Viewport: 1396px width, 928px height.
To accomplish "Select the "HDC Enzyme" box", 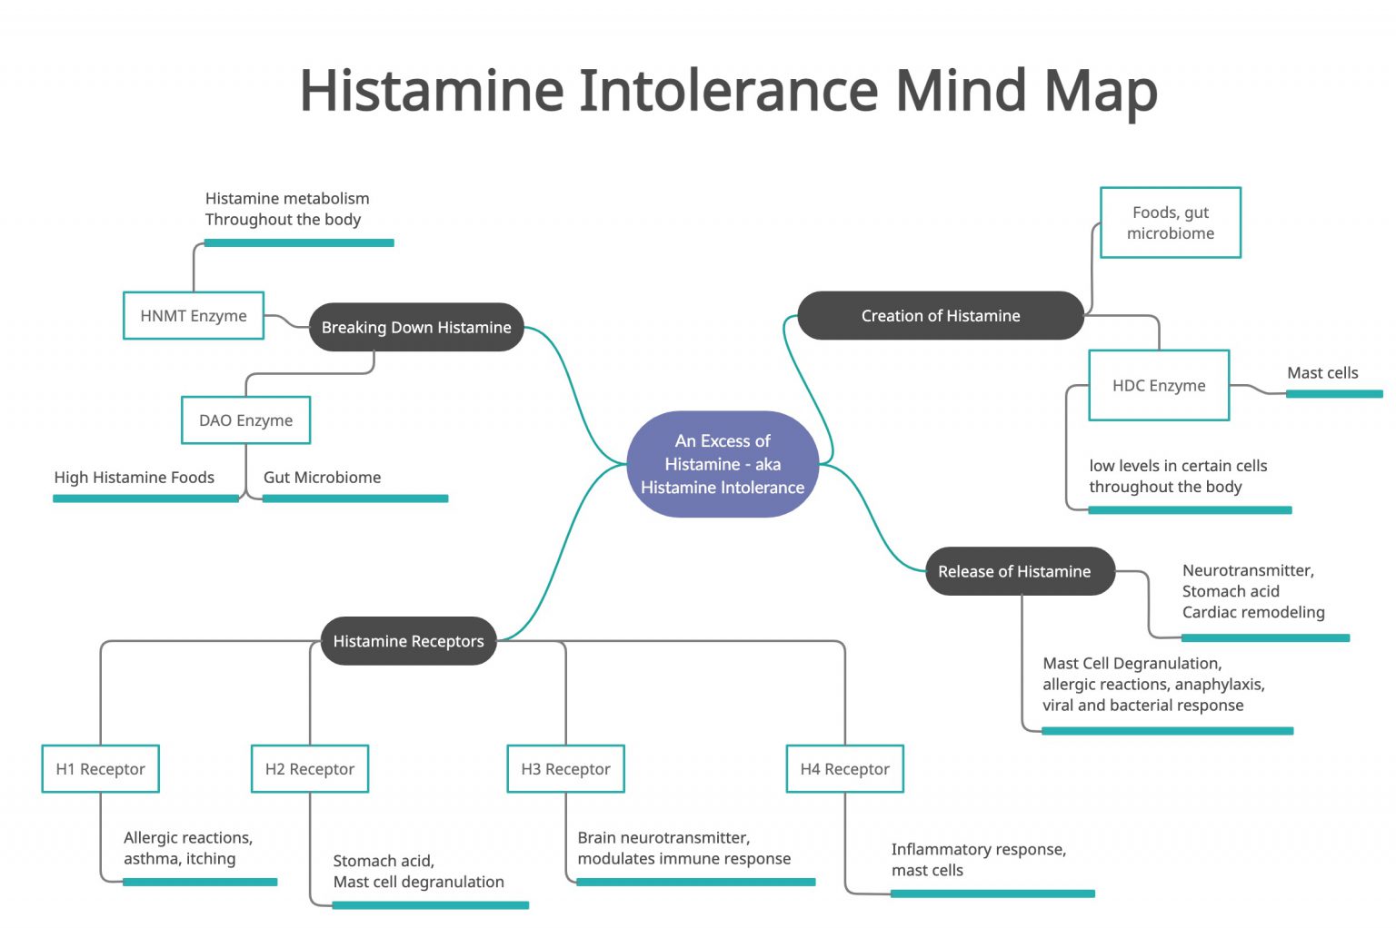I will tap(1159, 385).
